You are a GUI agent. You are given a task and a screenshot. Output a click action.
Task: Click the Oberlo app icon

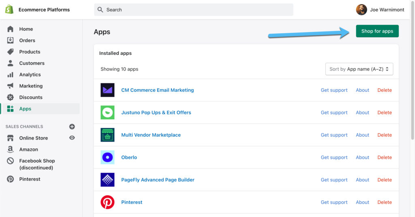click(x=107, y=157)
